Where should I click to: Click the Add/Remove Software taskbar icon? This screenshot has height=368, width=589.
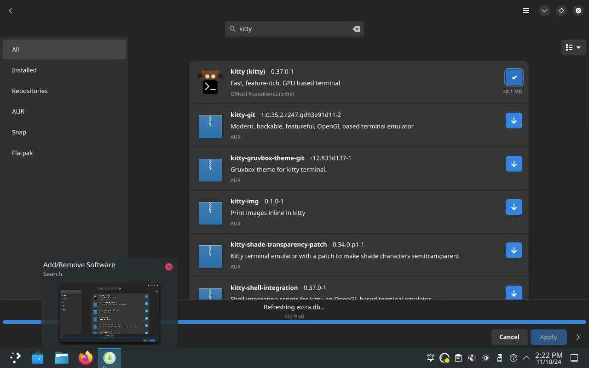110,357
